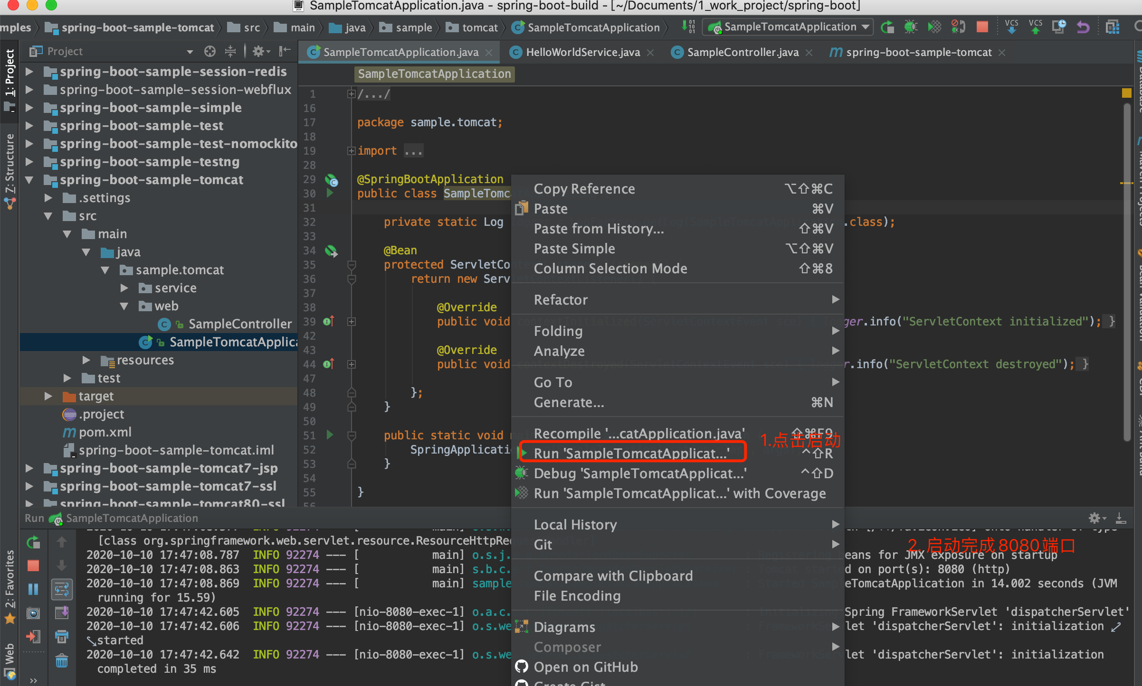This screenshot has width=1142, height=686.
Task: Click spring-boot-sample-tomcat breadcrumb in navigation bar
Action: click(129, 28)
